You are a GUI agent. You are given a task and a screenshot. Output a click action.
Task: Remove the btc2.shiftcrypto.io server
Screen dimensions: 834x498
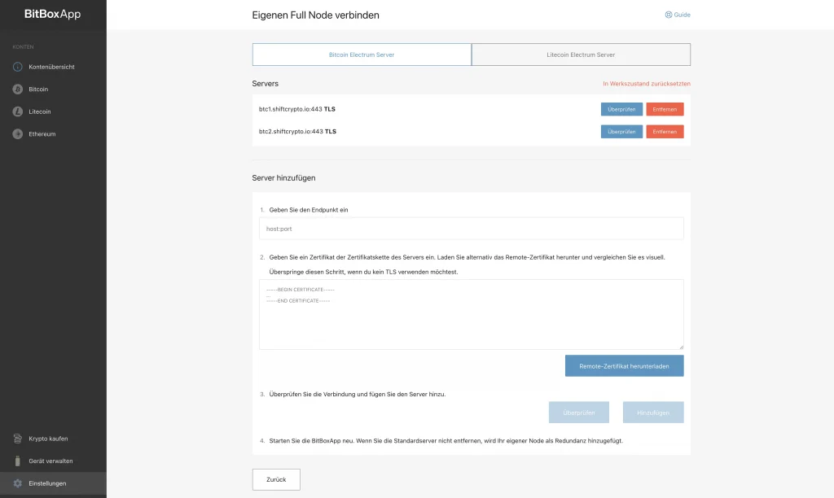pos(665,131)
